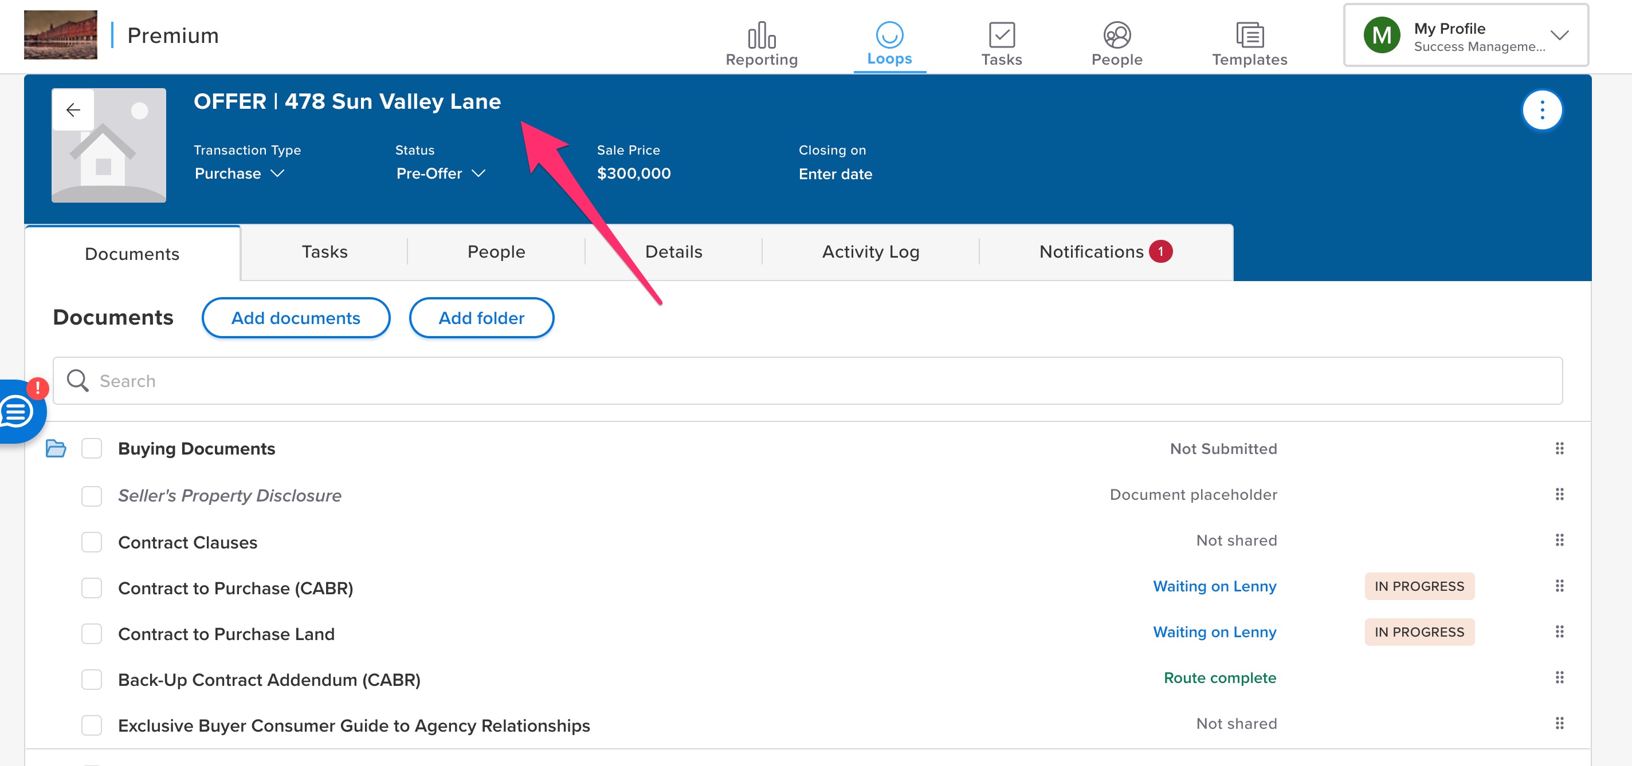The image size is (1632, 766).
Task: Open the three-dot loop options menu
Action: tap(1541, 110)
